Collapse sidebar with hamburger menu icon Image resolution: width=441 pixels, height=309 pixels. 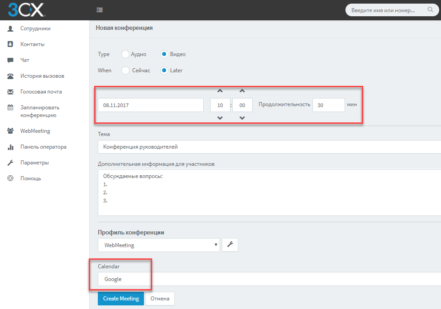[x=100, y=10]
